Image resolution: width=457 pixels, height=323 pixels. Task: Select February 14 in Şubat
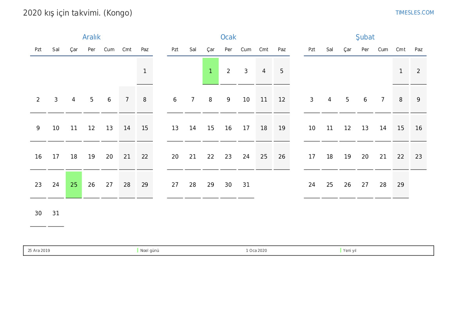383,128
